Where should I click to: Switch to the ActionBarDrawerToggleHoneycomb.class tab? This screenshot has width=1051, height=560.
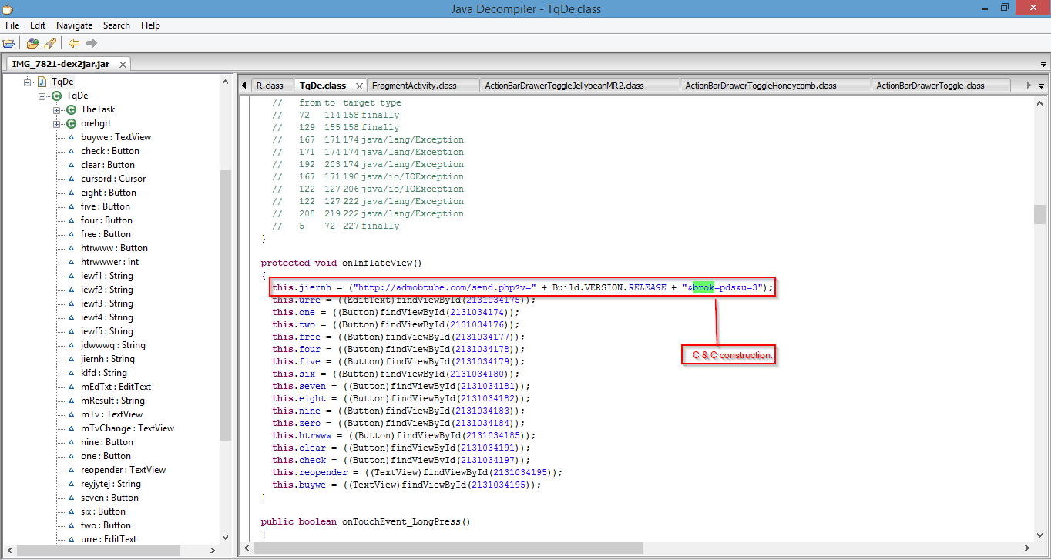761,86
